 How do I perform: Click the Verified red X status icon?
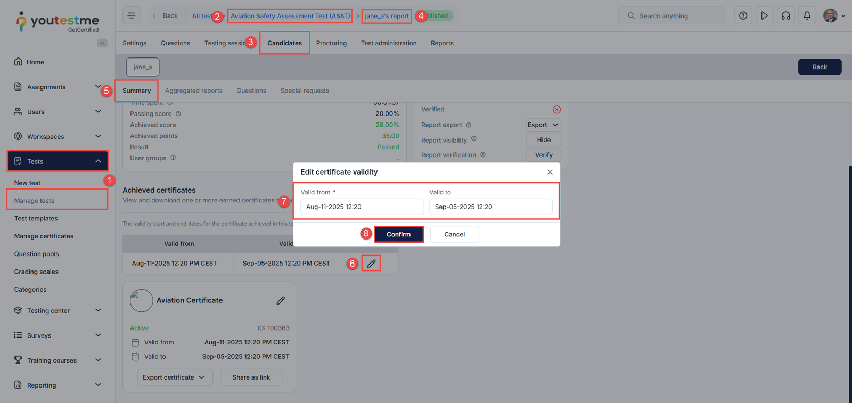pyautogui.click(x=556, y=109)
